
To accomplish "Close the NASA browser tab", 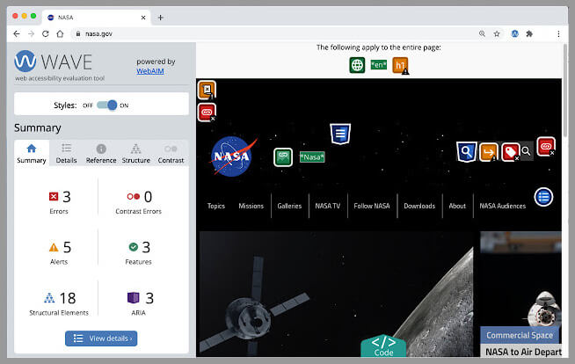I will click(x=143, y=18).
